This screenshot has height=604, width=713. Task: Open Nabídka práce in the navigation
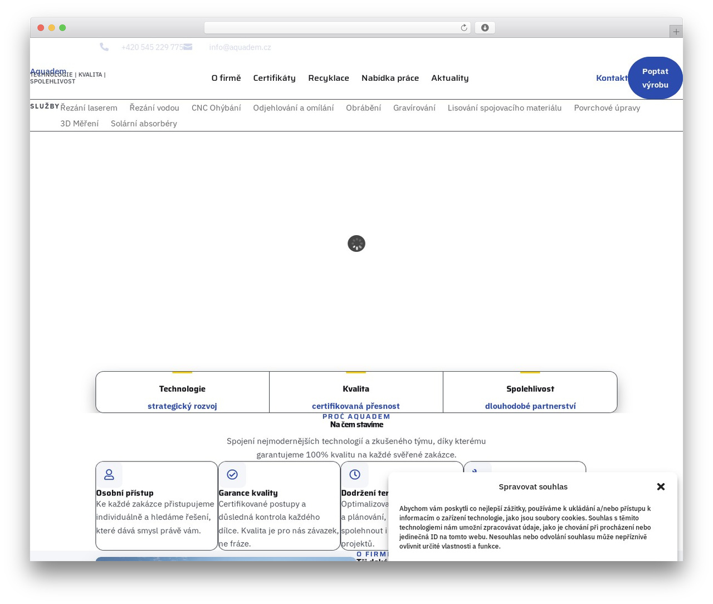pos(390,78)
